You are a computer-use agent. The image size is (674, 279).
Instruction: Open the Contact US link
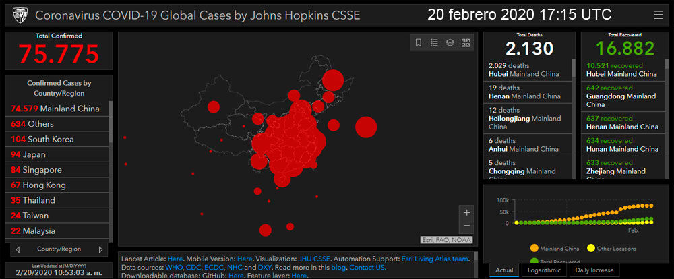(x=367, y=268)
